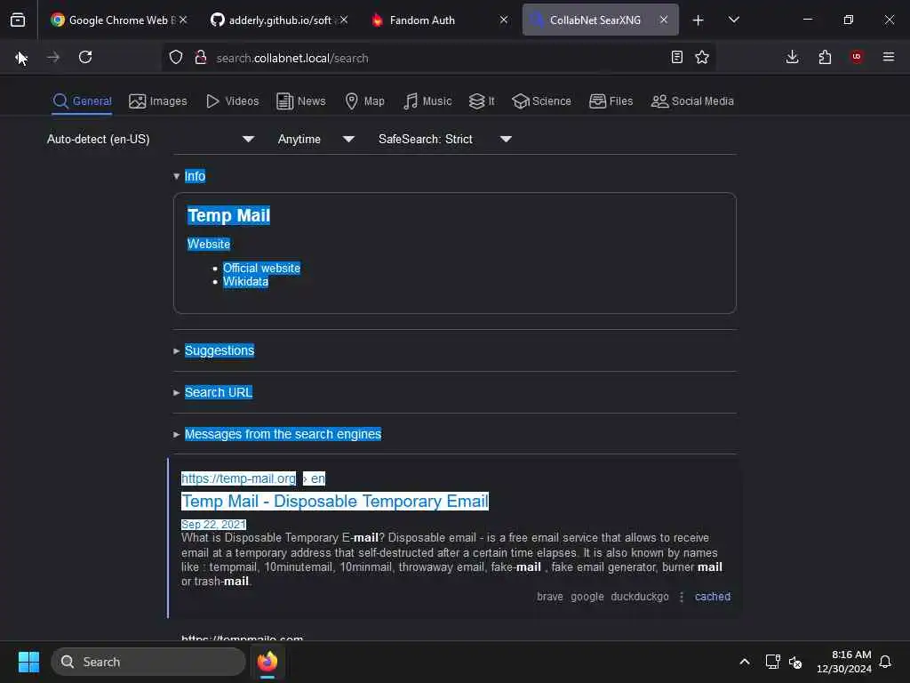Open network status tray icon
This screenshot has height=683, width=910.
772,662
